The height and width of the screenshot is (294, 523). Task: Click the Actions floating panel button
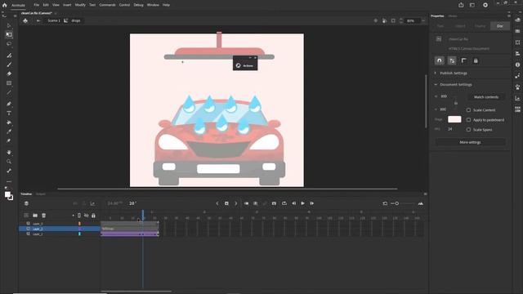[x=245, y=65]
